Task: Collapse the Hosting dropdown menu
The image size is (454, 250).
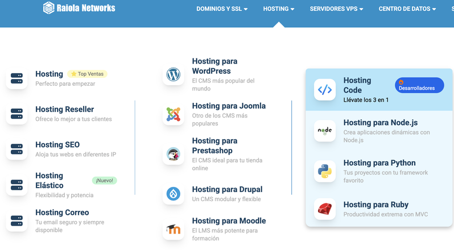Action: pos(279,9)
